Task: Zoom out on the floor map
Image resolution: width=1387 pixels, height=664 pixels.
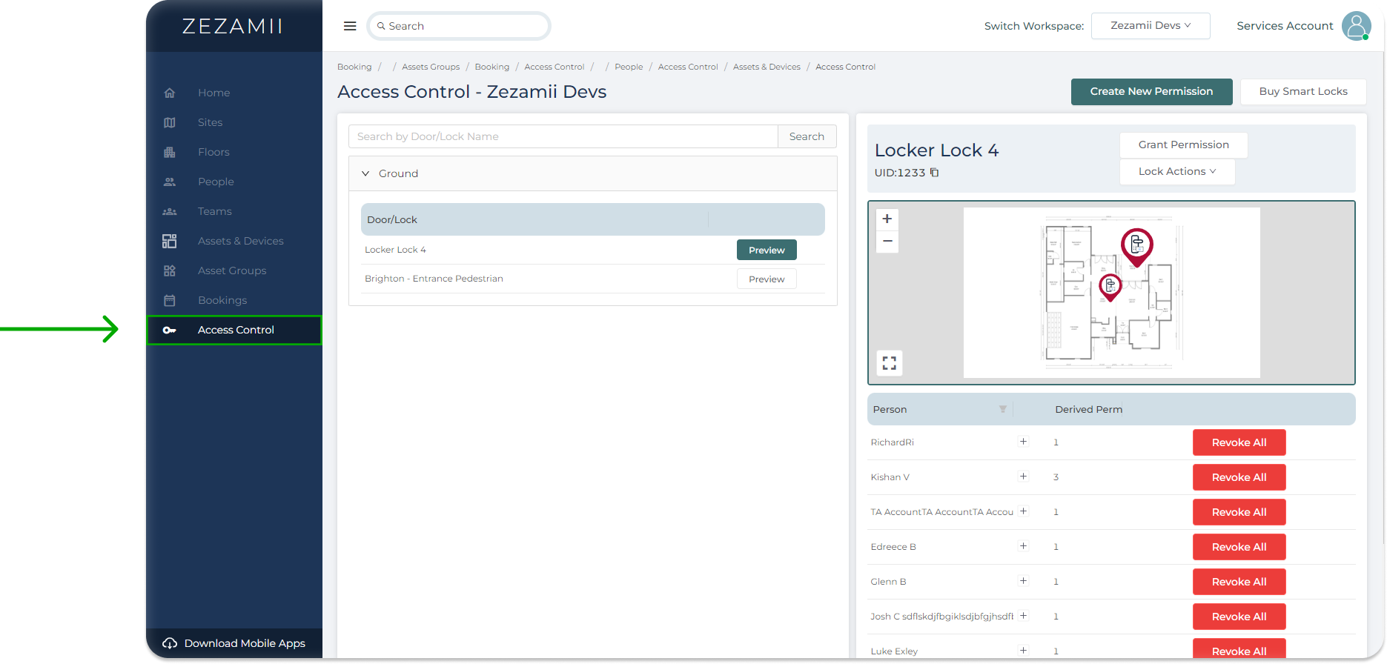Action: coord(887,242)
